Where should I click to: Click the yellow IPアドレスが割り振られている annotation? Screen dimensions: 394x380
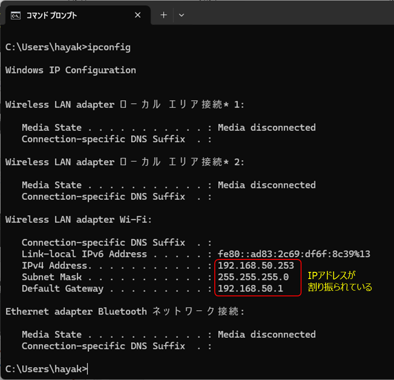point(339,281)
